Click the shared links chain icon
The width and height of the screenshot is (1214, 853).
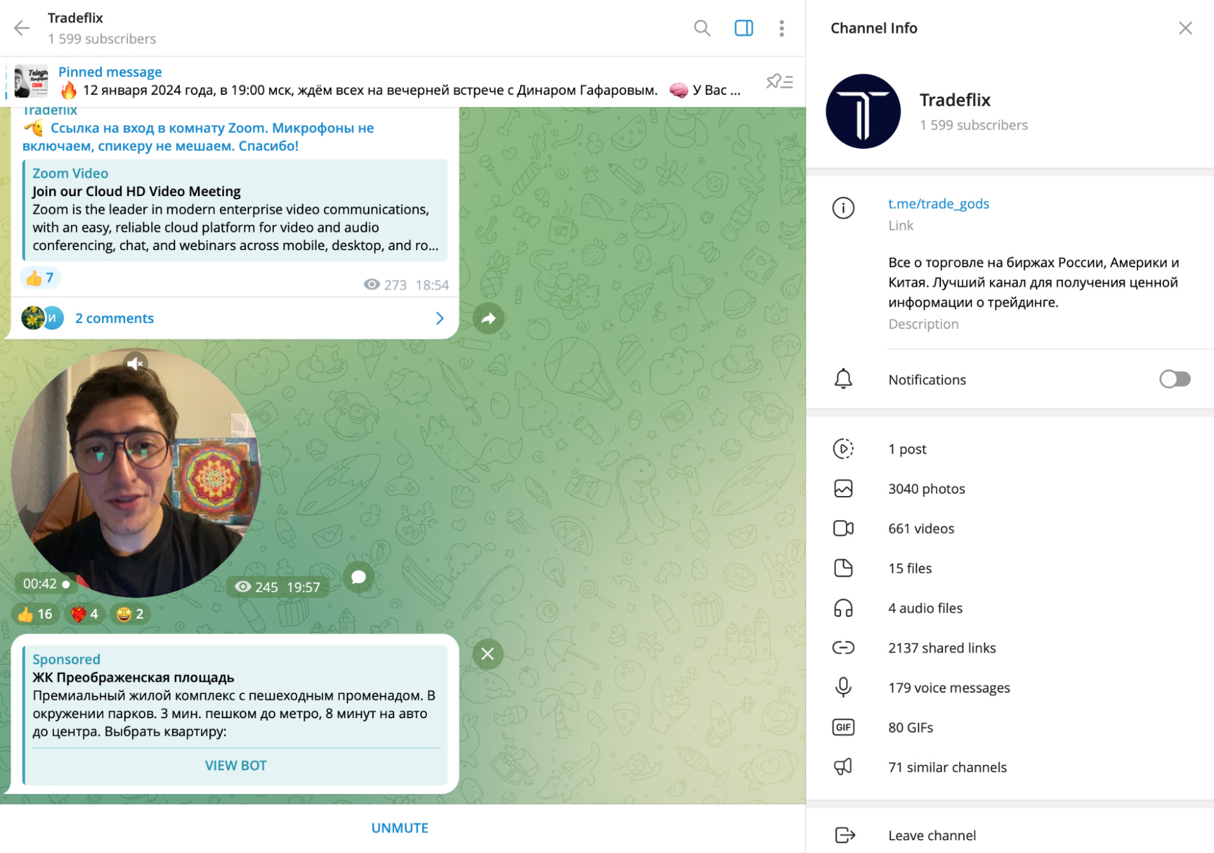[x=843, y=648]
